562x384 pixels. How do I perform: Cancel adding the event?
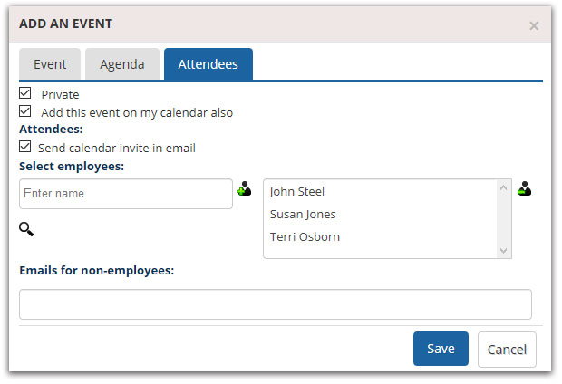[507, 350]
